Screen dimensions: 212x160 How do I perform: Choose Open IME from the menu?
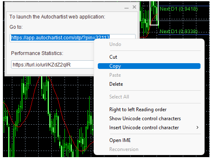(x=149, y=140)
